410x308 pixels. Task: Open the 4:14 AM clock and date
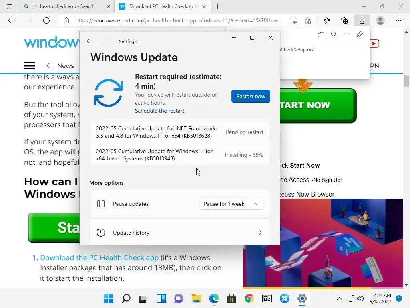point(380,298)
